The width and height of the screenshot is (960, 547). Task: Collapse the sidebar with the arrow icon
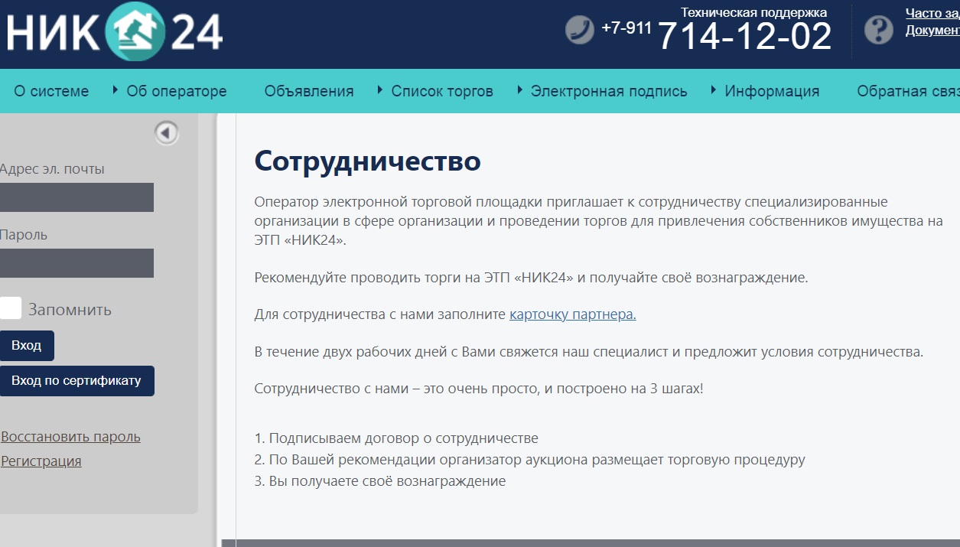pyautogui.click(x=166, y=133)
